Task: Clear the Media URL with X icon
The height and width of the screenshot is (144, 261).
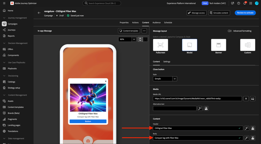Action: [246, 98]
